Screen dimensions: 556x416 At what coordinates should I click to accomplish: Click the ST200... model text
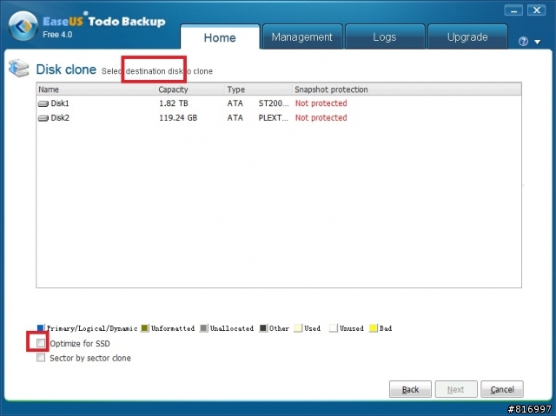point(274,103)
